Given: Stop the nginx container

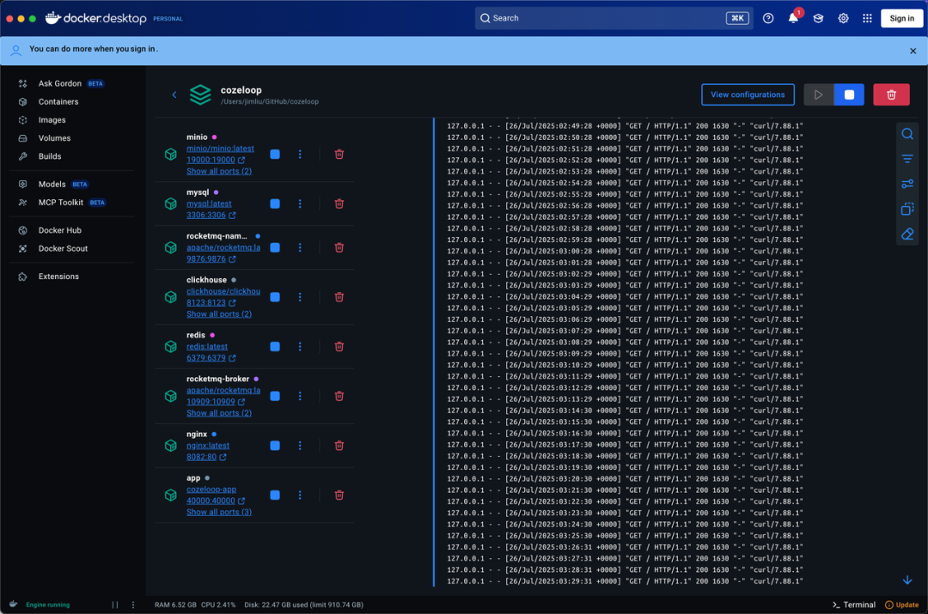Looking at the screenshot, I should (x=275, y=446).
